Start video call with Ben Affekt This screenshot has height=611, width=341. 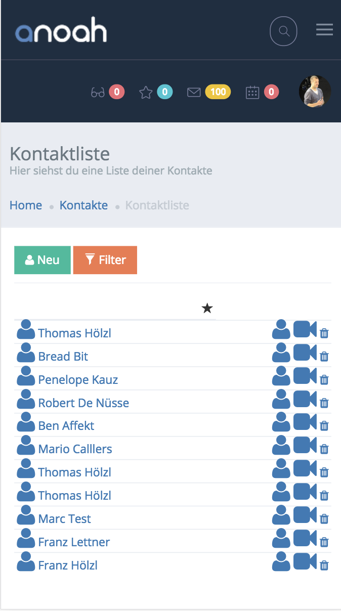click(305, 423)
